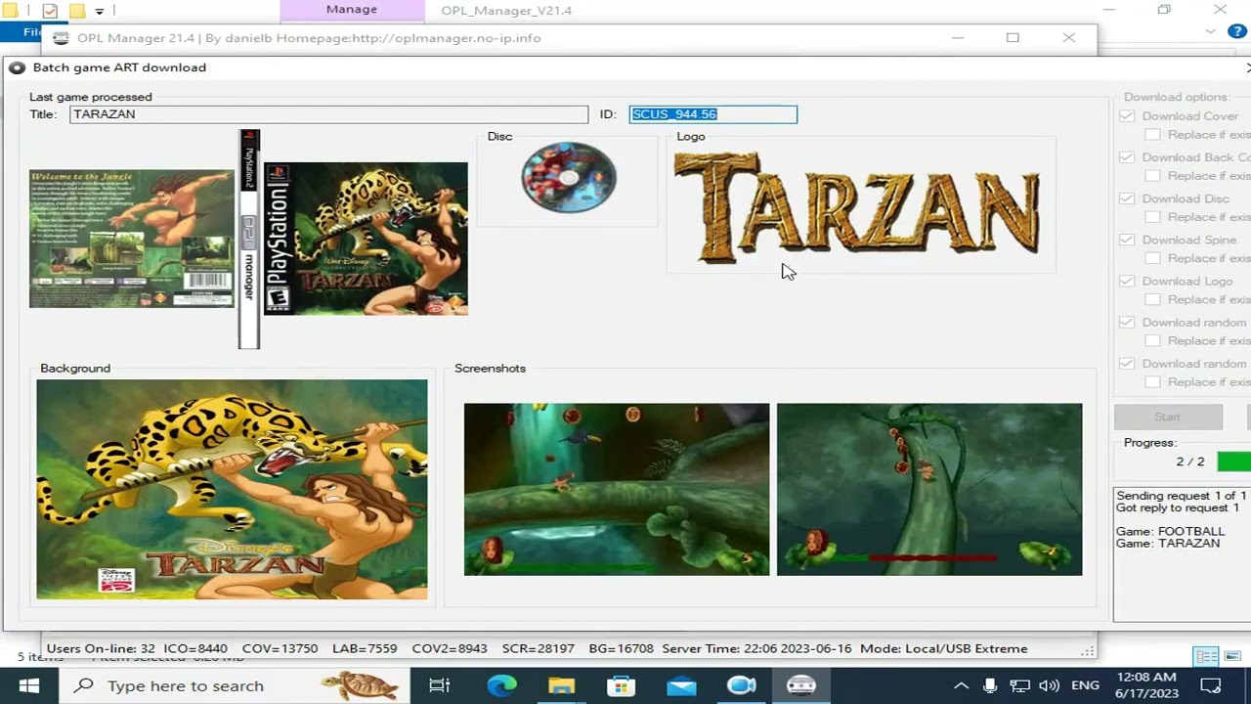Click "Users On-line: 32" in status bar
Image resolution: width=1251 pixels, height=704 pixels.
[101, 648]
